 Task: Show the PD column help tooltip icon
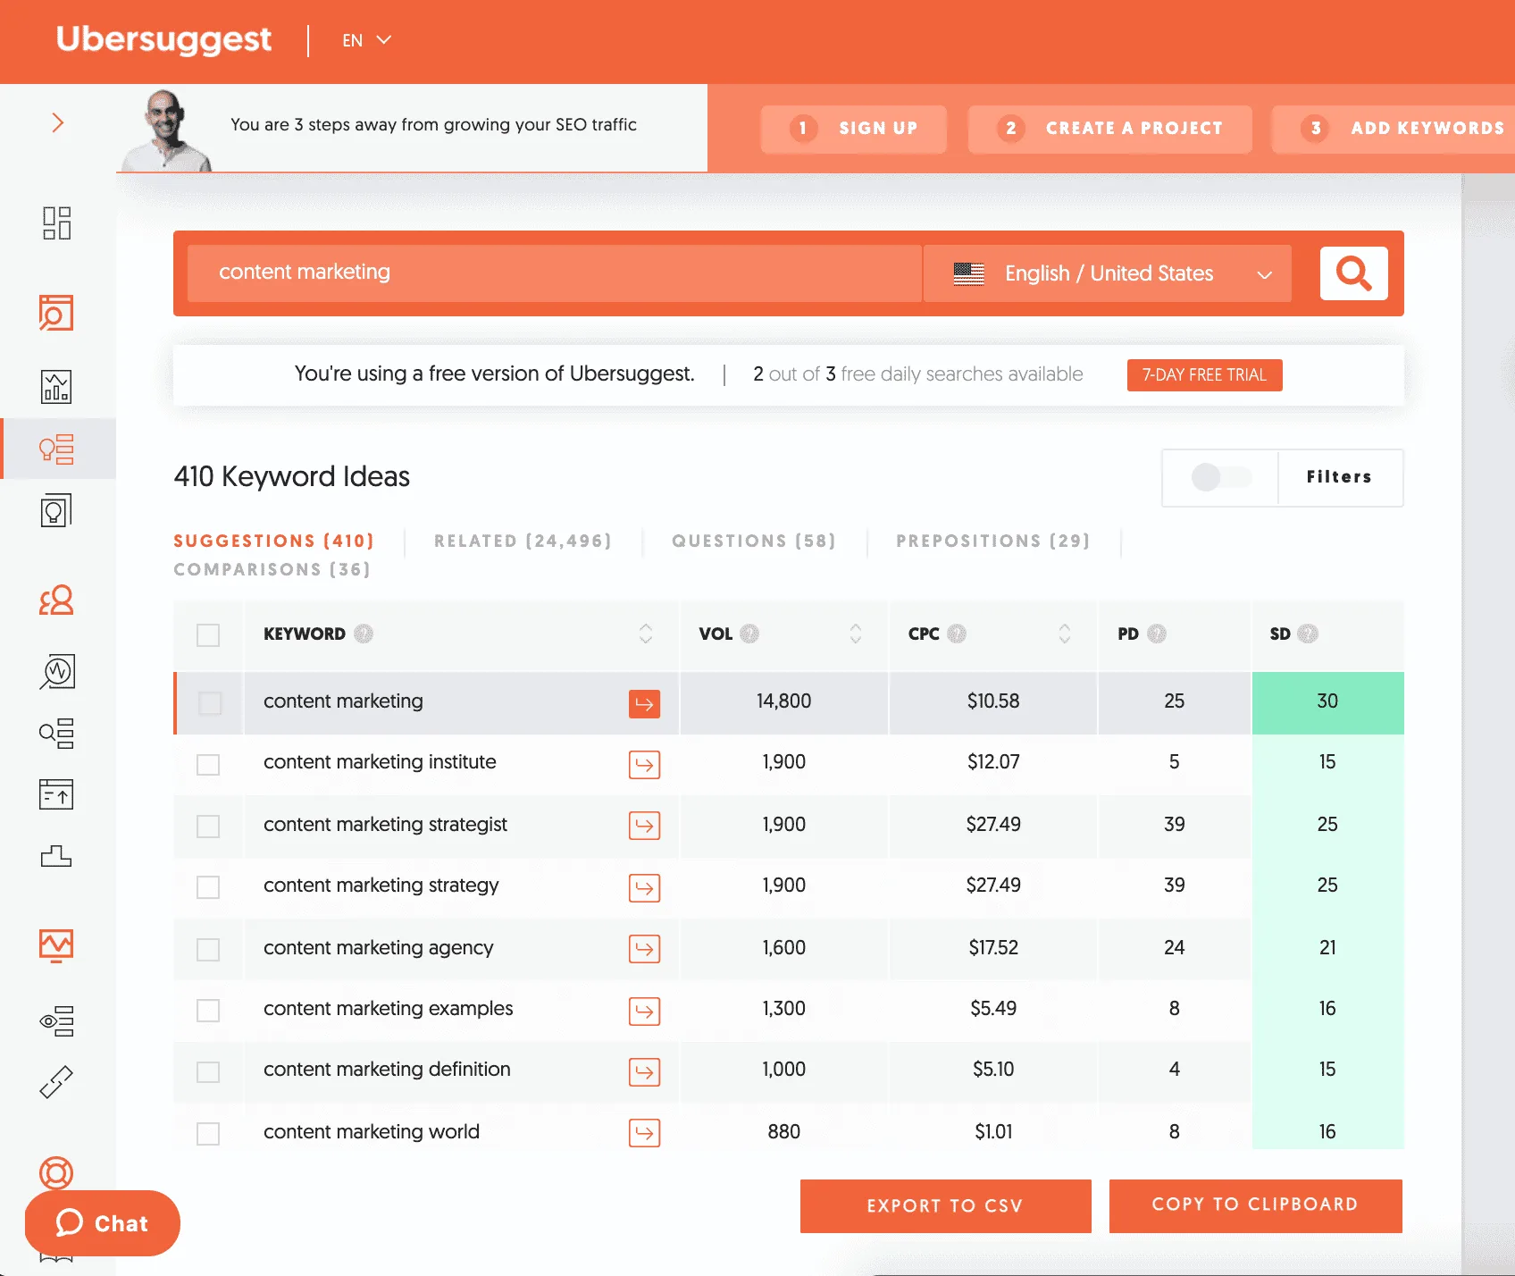[x=1157, y=634]
